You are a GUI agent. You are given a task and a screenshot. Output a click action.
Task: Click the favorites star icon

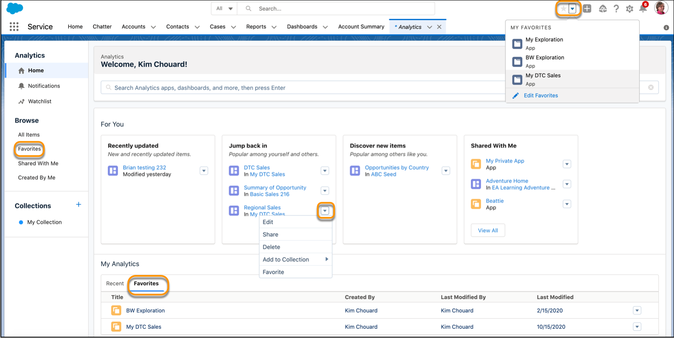(x=563, y=9)
